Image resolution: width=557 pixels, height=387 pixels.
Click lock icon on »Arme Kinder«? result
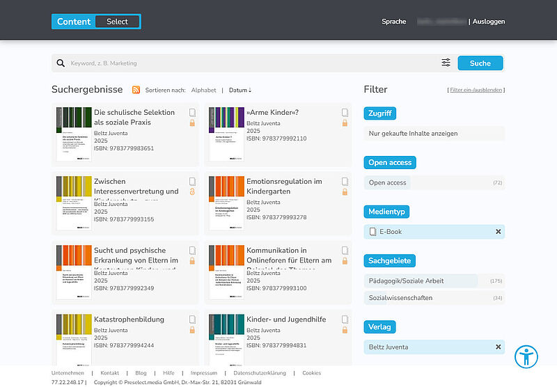345,123
